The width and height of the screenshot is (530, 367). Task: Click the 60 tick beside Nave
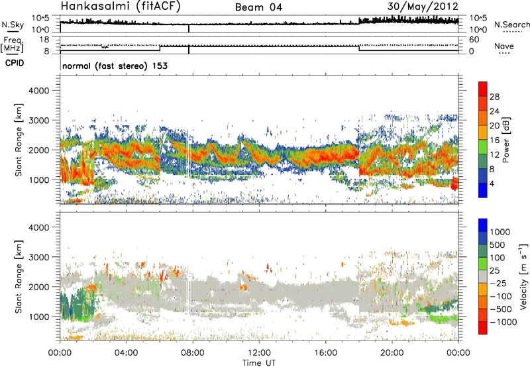coord(474,40)
